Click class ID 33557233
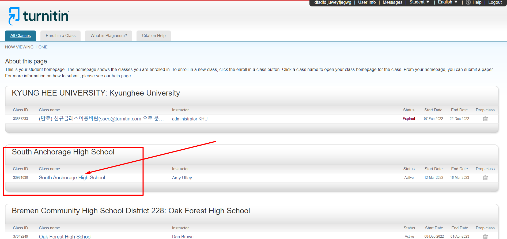Screen dimensions: 507x239 click(x=21, y=119)
